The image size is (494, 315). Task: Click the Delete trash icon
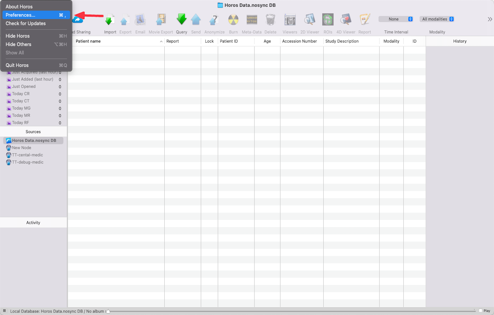[x=270, y=19]
